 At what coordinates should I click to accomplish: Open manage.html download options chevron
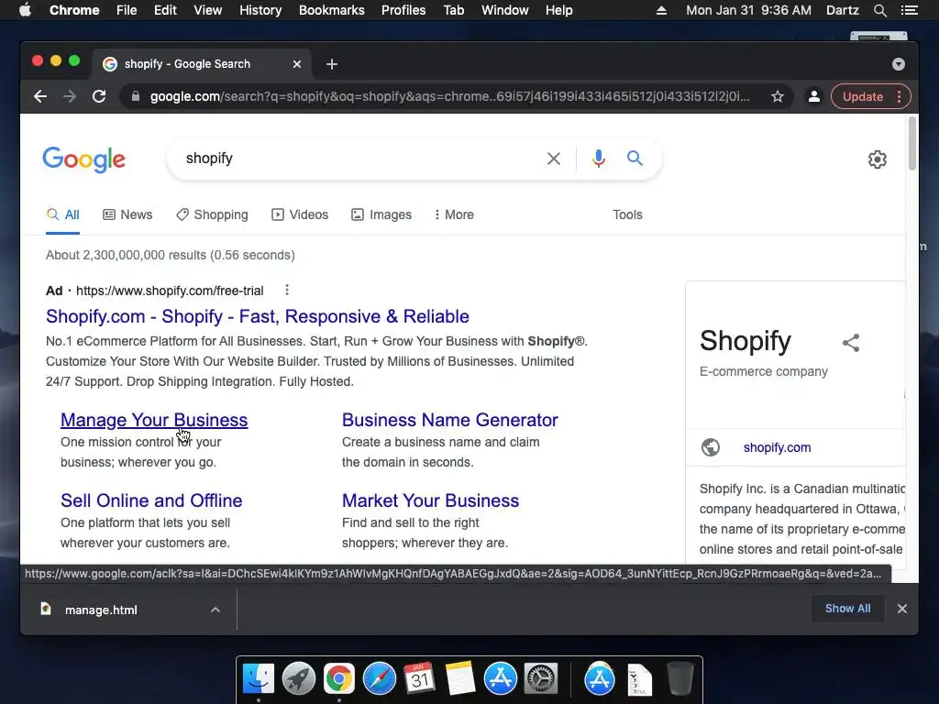click(x=215, y=610)
